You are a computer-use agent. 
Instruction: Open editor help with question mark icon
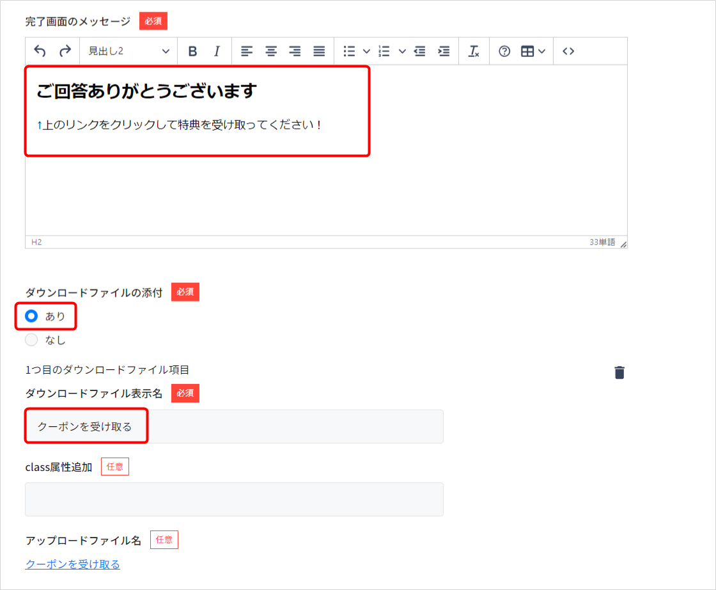click(504, 51)
